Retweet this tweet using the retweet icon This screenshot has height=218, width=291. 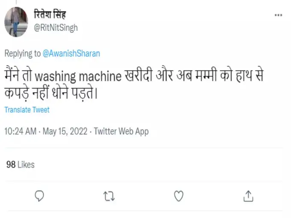click(109, 196)
